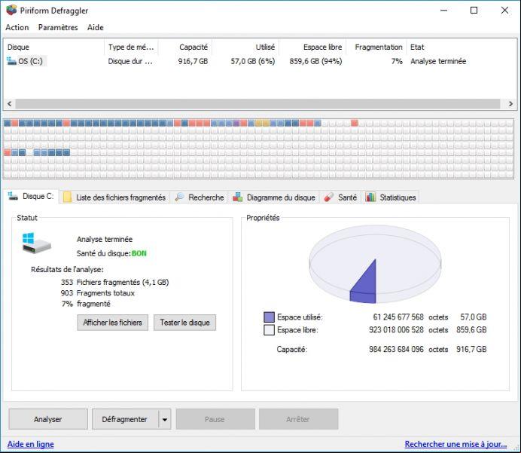Click the Défragmenter button
The height and width of the screenshot is (453, 521).
pyautogui.click(x=125, y=419)
